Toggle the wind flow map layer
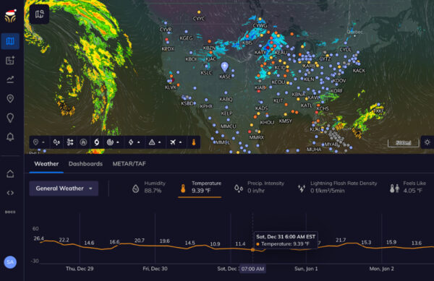 pyautogui.click(x=70, y=142)
